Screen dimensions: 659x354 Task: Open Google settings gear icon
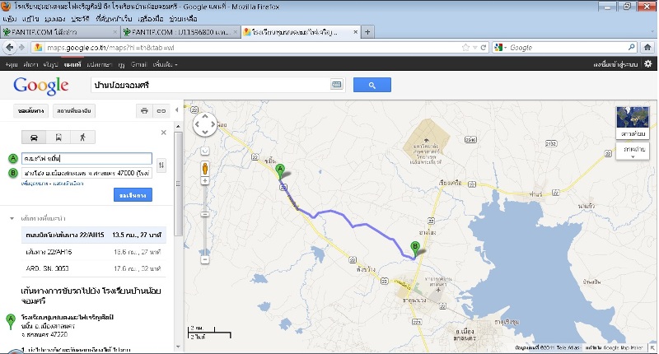(x=648, y=64)
